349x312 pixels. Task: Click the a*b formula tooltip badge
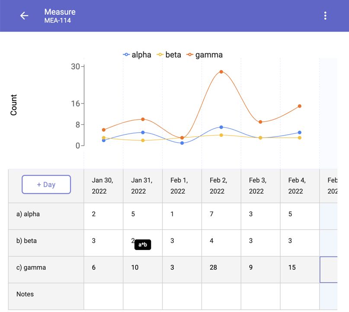tap(143, 244)
